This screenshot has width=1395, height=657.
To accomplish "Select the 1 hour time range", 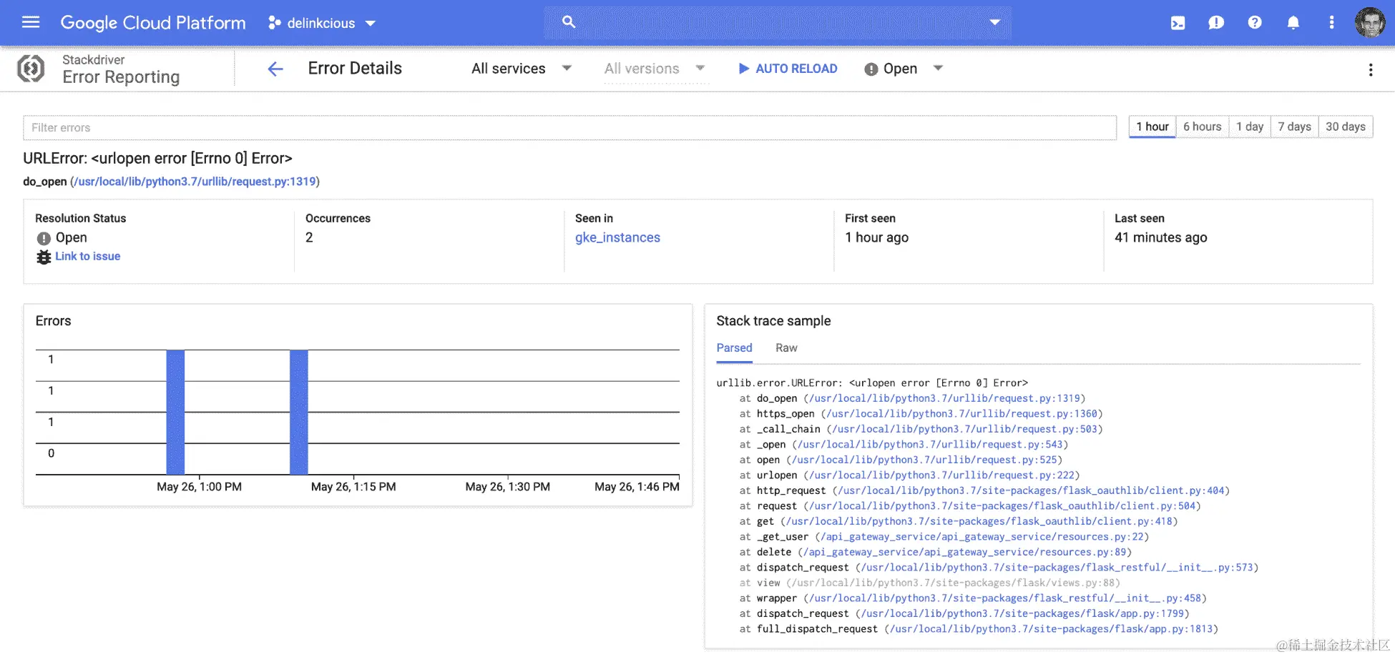I will 1152,127.
